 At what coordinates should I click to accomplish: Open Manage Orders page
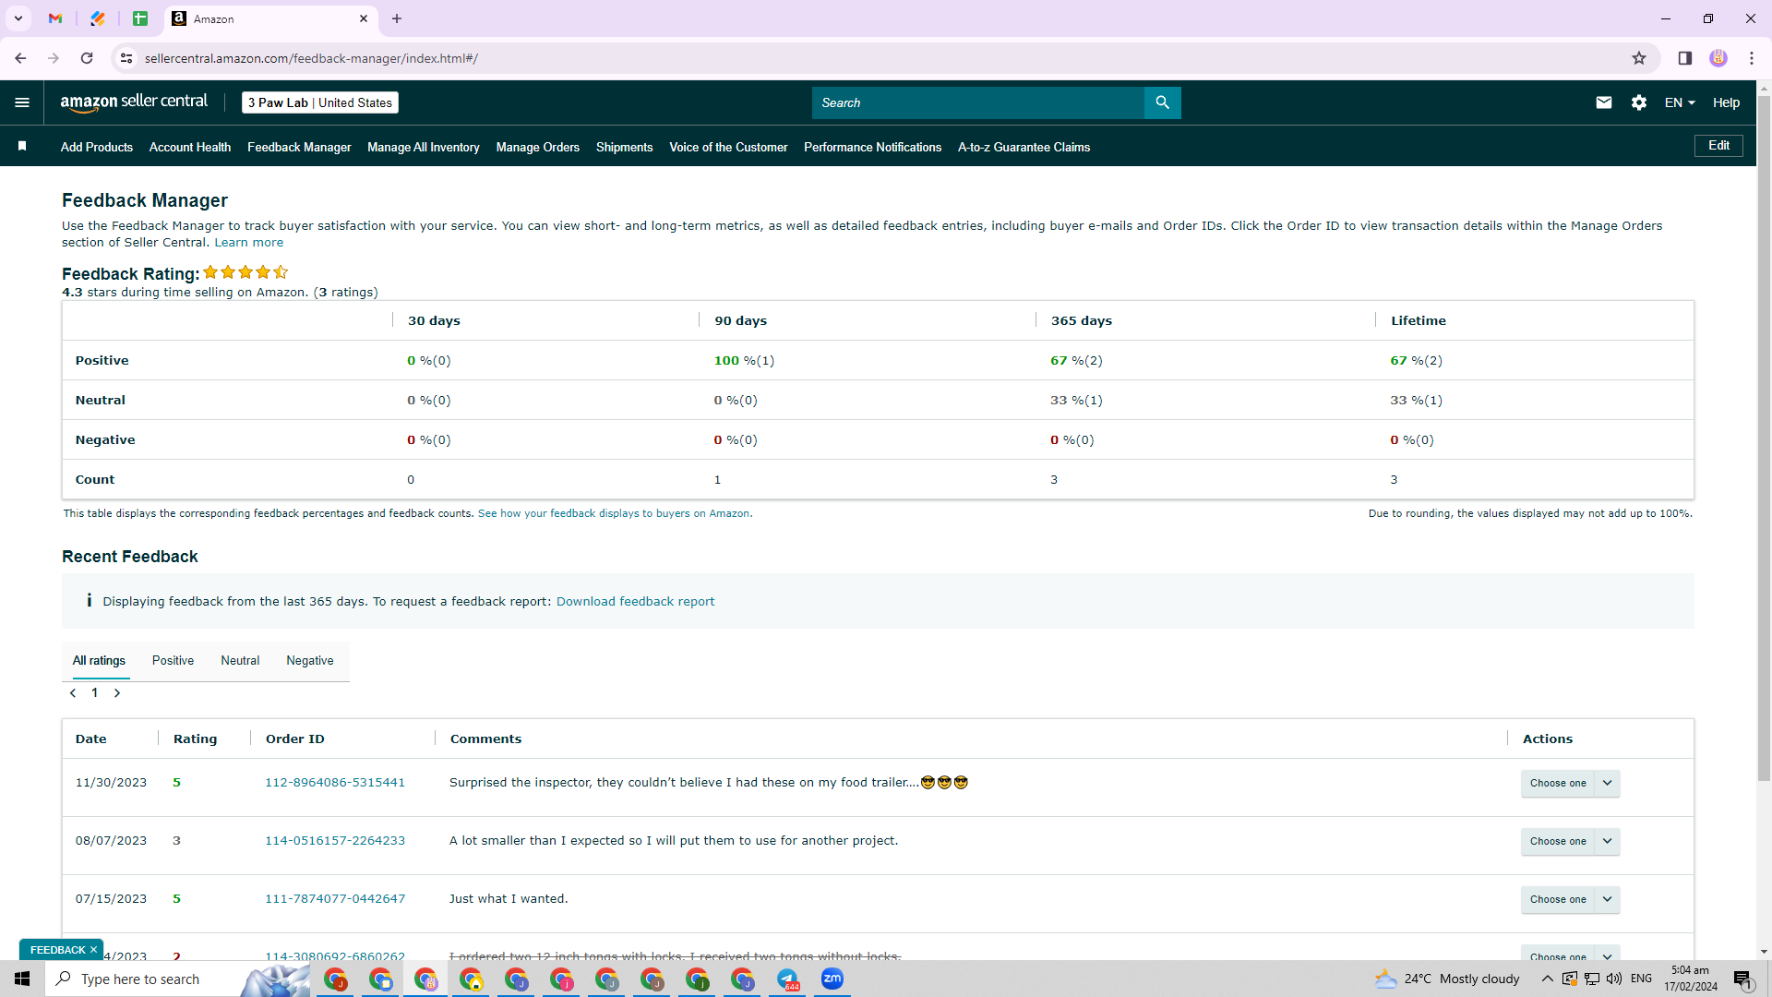[538, 147]
